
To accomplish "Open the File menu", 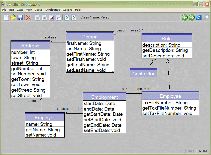I will click(4, 10).
